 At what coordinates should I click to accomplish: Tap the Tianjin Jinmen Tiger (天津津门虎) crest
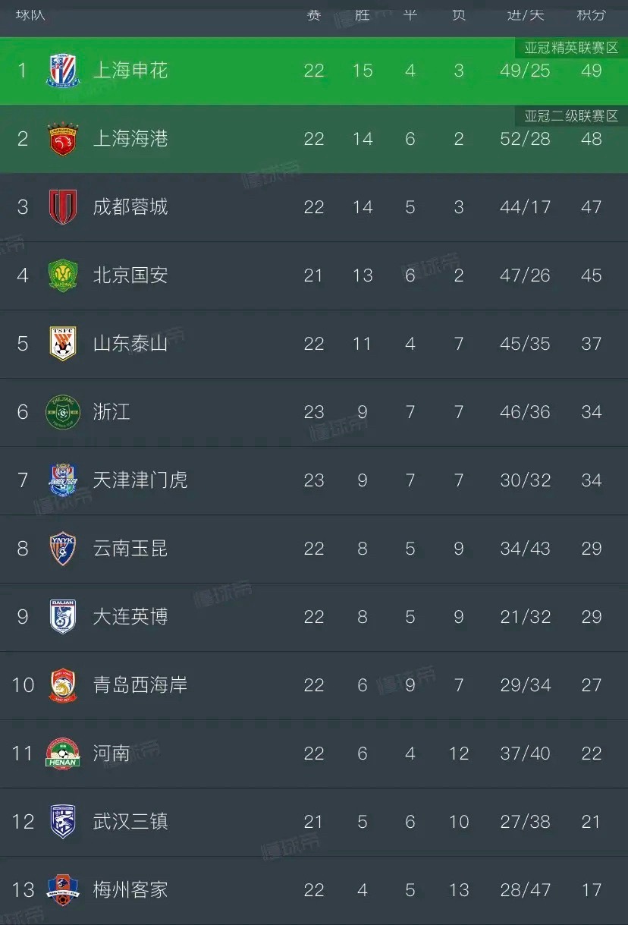(x=63, y=480)
